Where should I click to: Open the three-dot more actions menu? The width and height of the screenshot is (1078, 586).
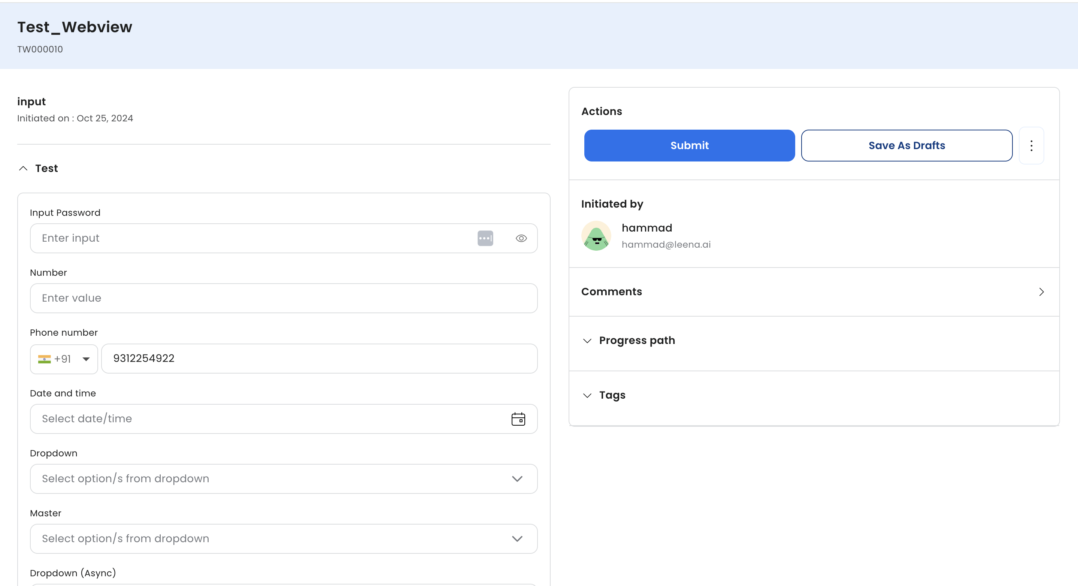coord(1031,146)
